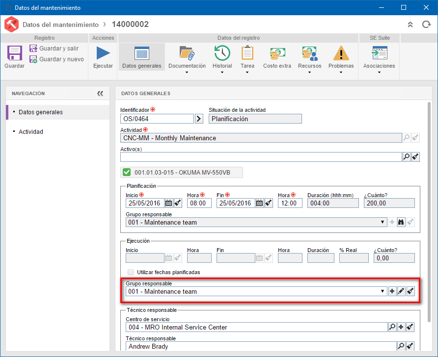Search assets with Activo(s) magnifier icon
Viewport: 438px width, 357px height.
click(407, 157)
